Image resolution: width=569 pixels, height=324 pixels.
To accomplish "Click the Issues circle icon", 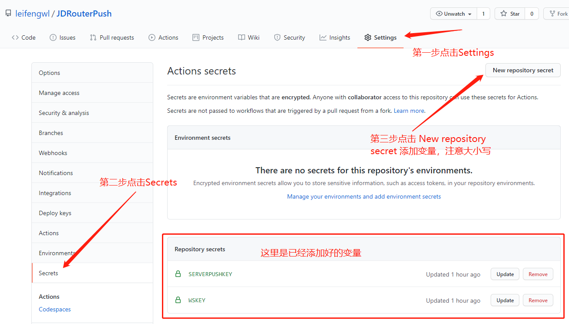I will [x=53, y=37].
